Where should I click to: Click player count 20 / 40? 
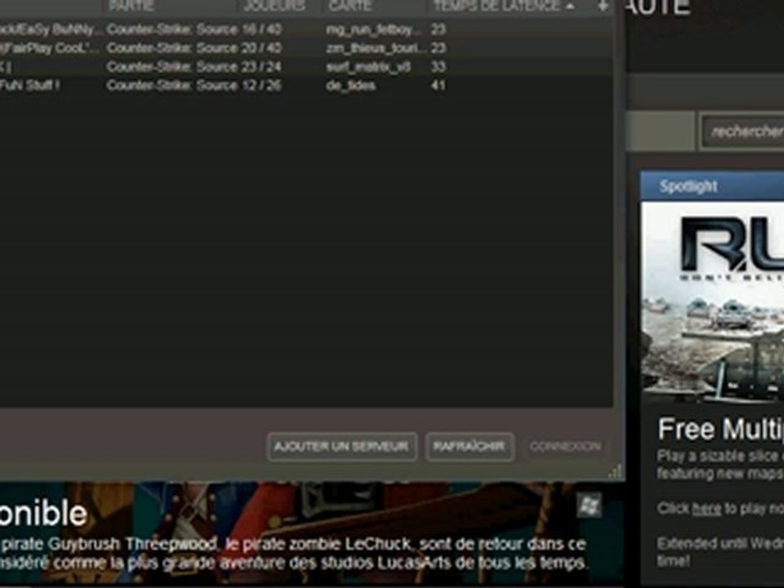(x=261, y=48)
